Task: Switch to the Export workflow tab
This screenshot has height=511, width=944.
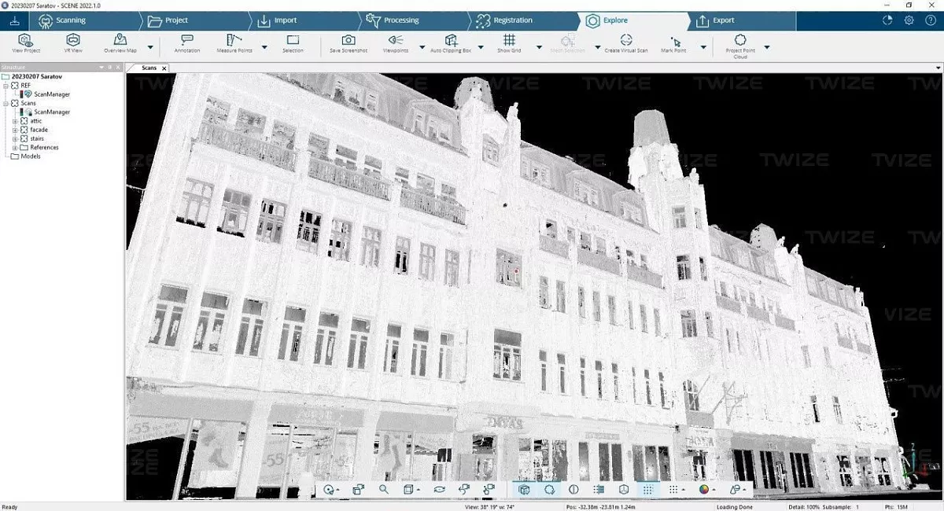Action: (723, 20)
